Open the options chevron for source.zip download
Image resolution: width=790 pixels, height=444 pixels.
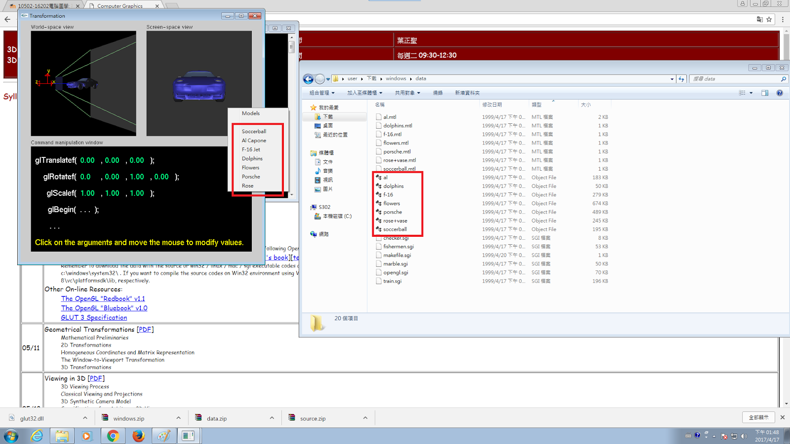(x=365, y=418)
